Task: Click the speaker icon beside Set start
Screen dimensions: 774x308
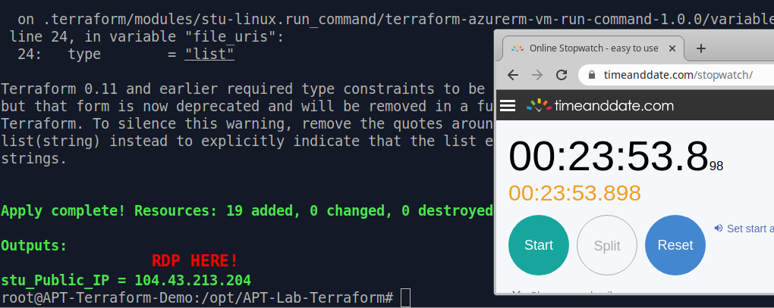Action: pyautogui.click(x=718, y=228)
